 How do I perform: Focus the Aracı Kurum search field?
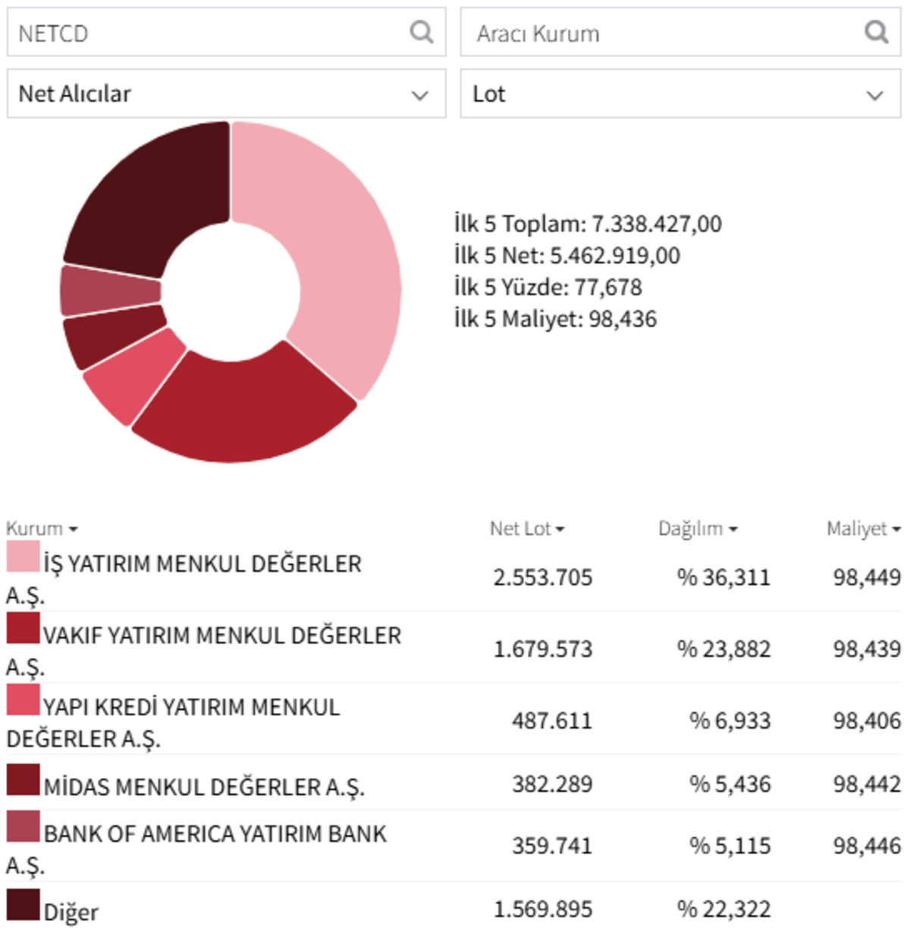pyautogui.click(x=680, y=32)
